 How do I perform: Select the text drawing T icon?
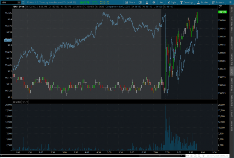(x=203, y=156)
